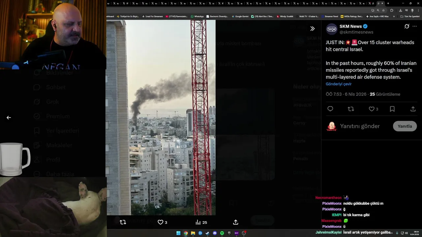Share the post from the tweet panel
This screenshot has height=237, width=422.
pyautogui.click(x=413, y=109)
